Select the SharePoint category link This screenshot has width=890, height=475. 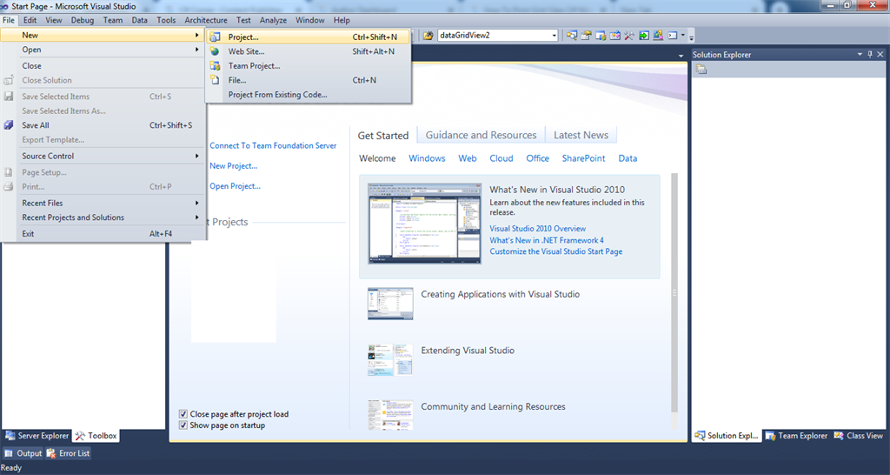[x=583, y=158]
